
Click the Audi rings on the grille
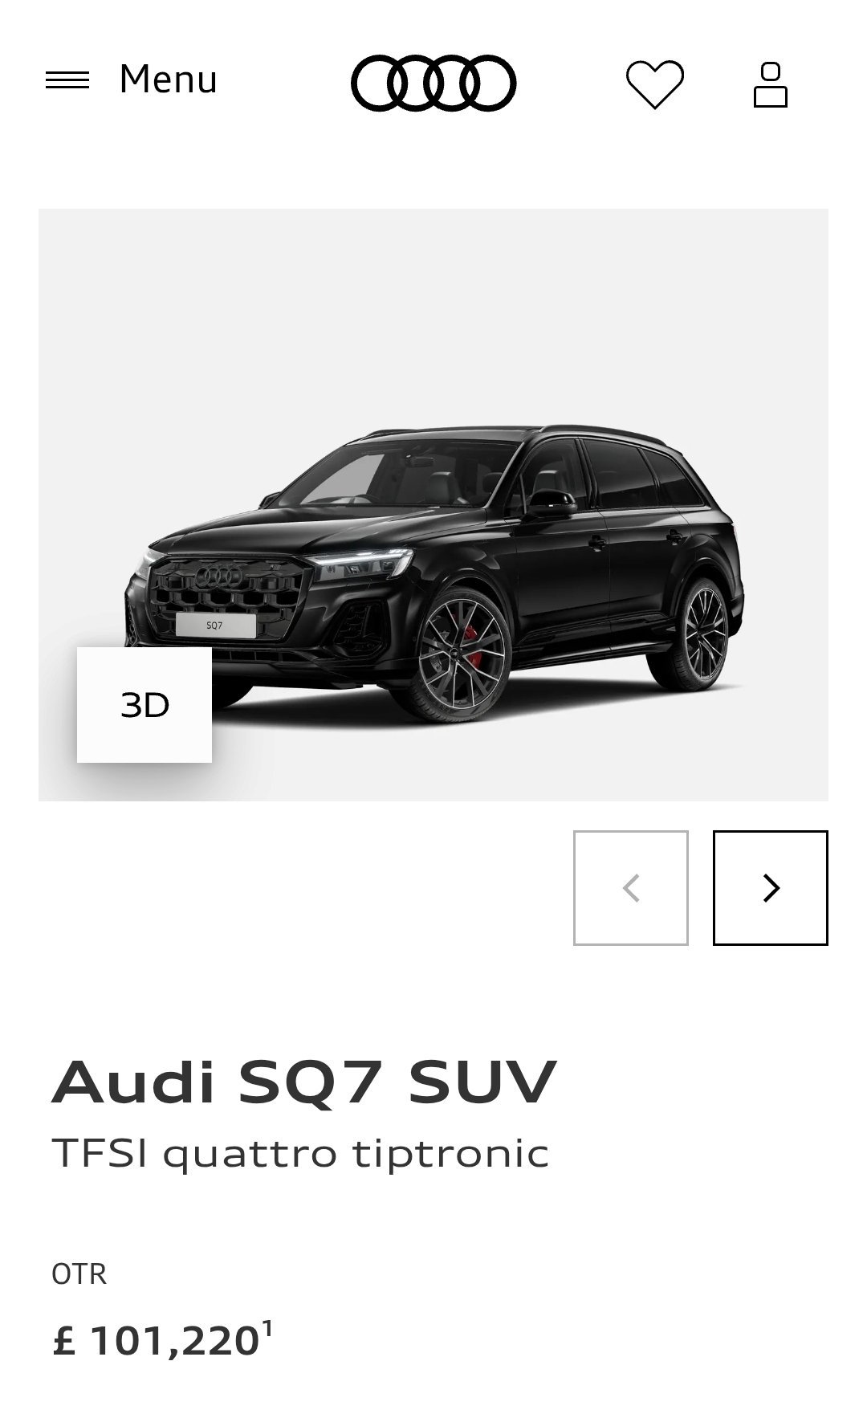pyautogui.click(x=219, y=575)
